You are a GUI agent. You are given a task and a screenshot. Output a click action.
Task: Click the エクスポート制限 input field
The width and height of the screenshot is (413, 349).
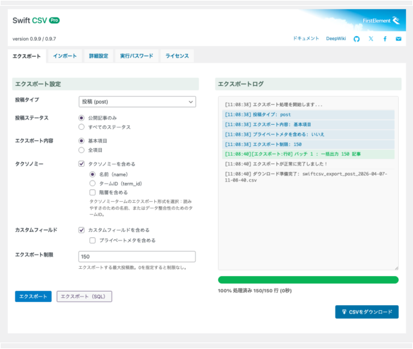click(x=137, y=257)
